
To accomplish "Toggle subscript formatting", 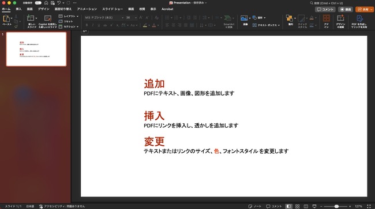I will coord(117,25).
